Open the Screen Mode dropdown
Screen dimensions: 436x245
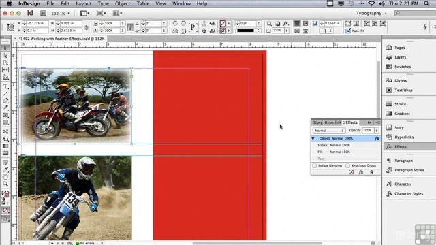101,13
